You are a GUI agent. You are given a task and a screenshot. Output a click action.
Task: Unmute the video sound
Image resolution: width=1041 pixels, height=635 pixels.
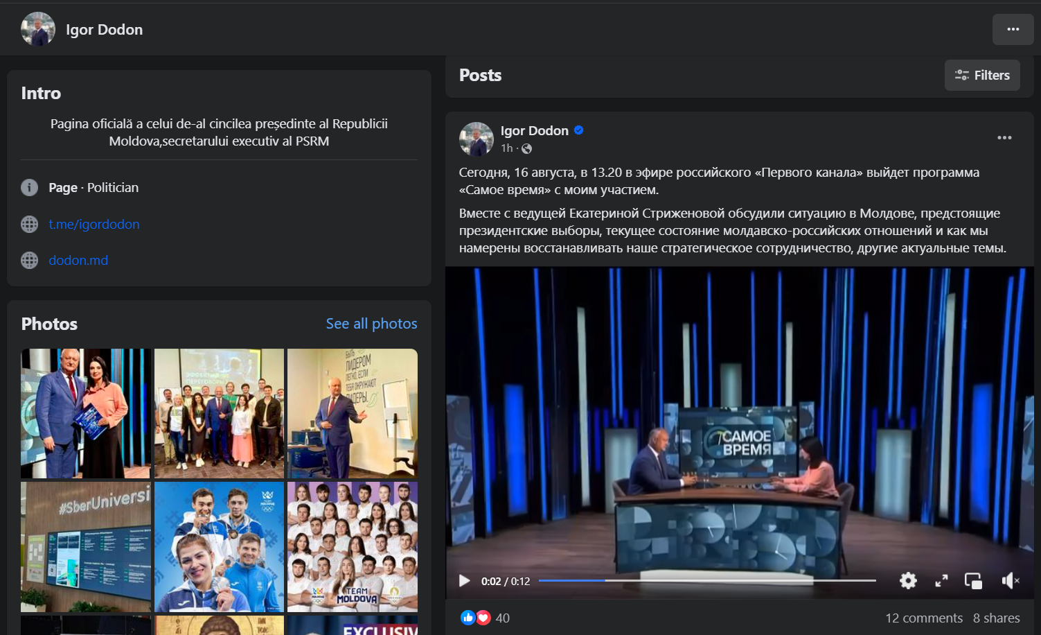coord(1010,581)
